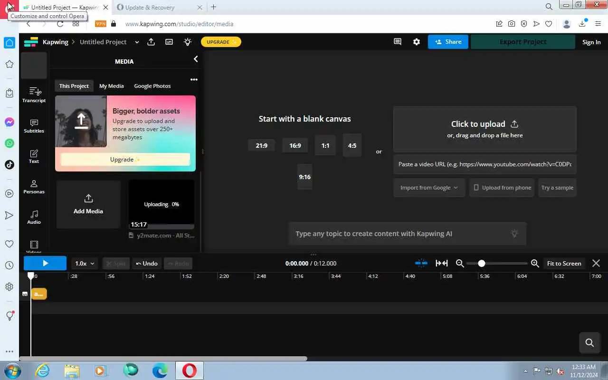Open the Import from Google dropdown
Image resolution: width=608 pixels, height=380 pixels.
(x=429, y=188)
